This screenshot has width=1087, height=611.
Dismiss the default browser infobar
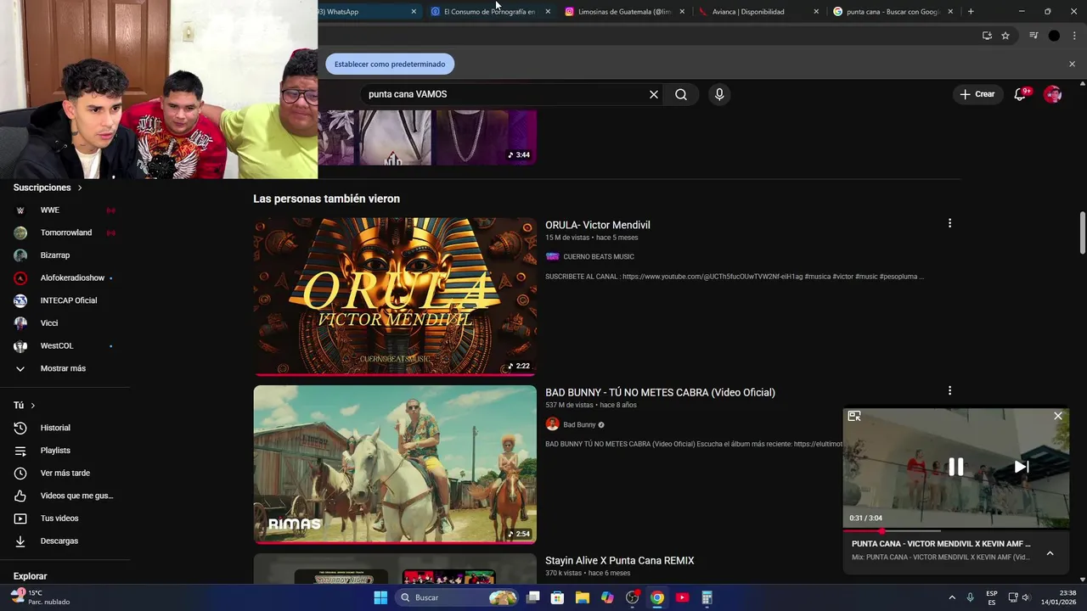point(1072,64)
